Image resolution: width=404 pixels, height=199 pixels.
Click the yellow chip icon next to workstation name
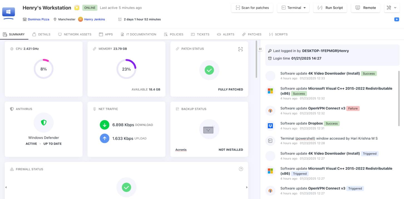tap(77, 8)
